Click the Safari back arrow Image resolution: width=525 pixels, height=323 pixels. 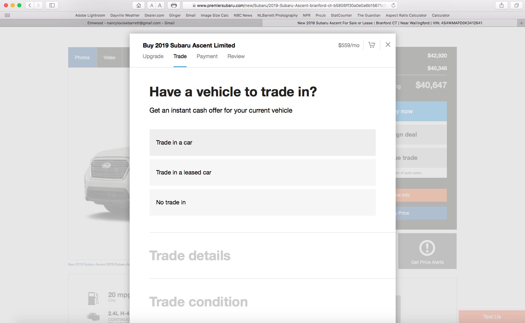(x=30, y=5)
